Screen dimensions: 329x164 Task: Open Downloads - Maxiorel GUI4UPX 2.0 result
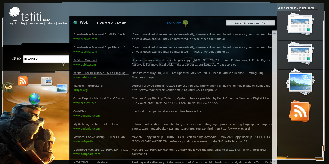[x=101, y=34]
